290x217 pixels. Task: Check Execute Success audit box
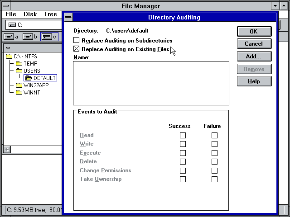[183, 153]
